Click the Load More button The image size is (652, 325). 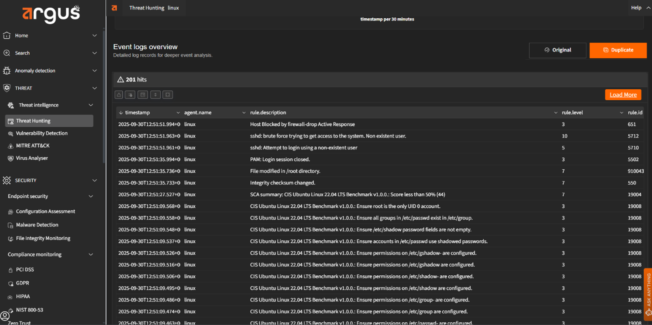coord(623,95)
